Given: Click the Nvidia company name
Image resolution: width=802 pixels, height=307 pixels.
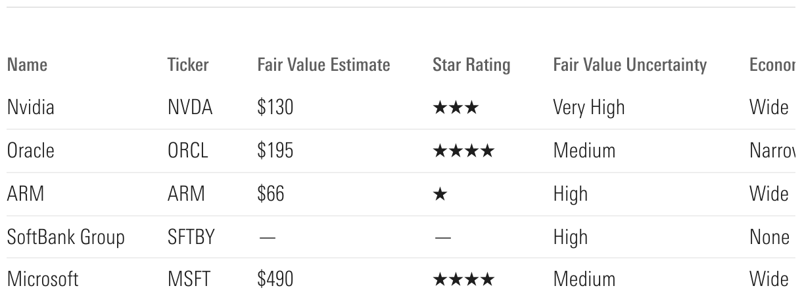Looking at the screenshot, I should (x=30, y=108).
